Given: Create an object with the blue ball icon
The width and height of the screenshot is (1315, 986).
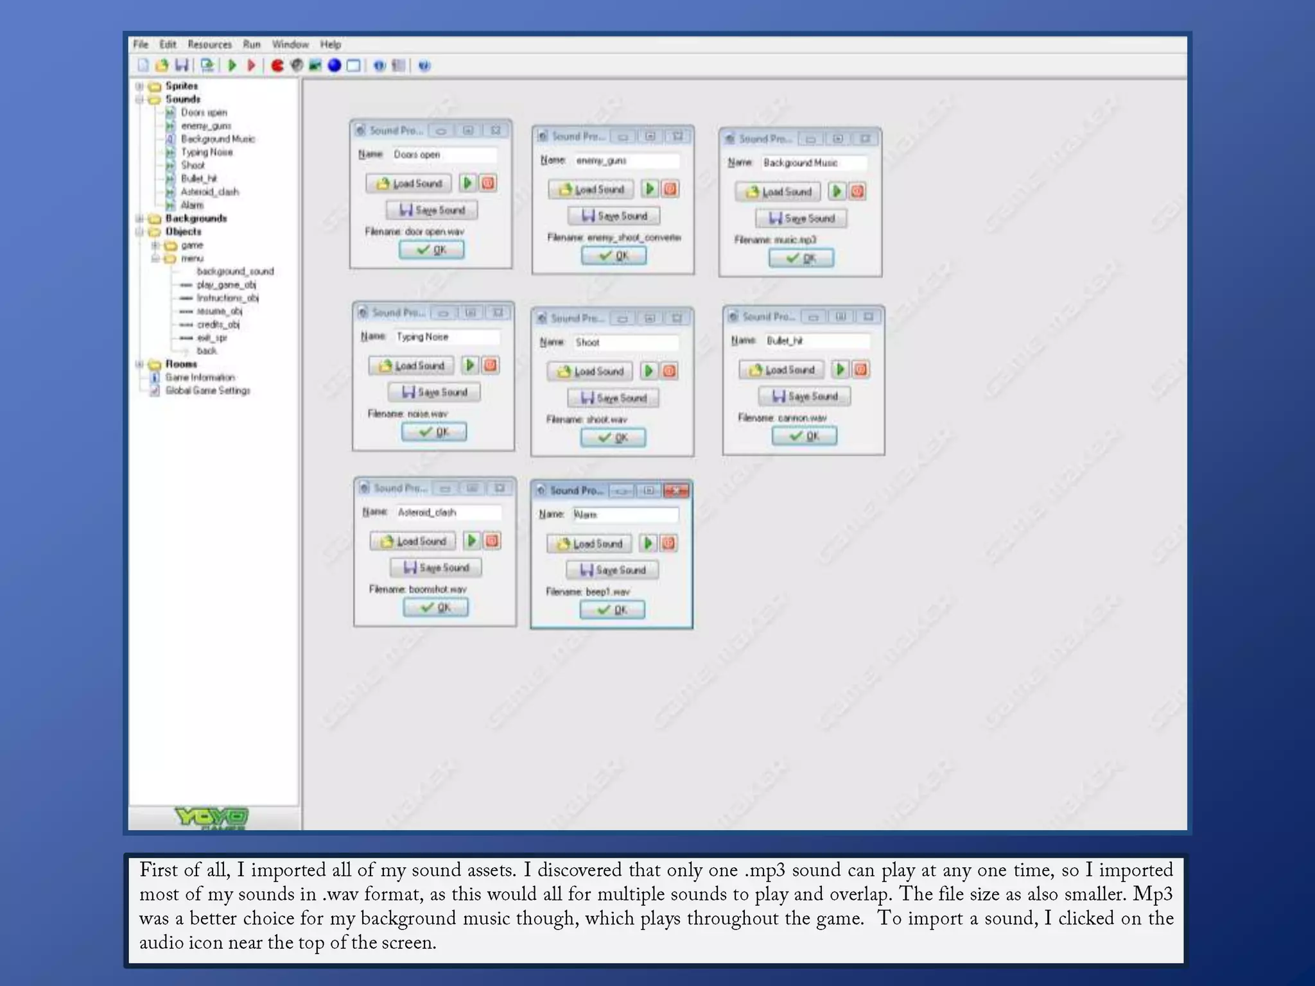Looking at the screenshot, I should click(x=335, y=65).
